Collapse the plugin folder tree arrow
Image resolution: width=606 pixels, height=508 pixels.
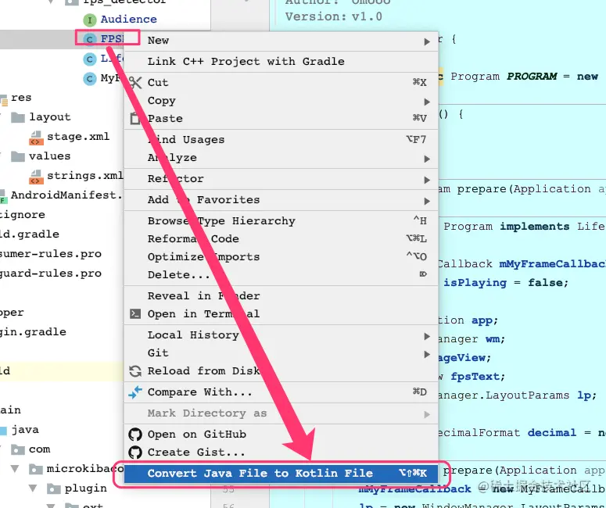tap(33, 488)
